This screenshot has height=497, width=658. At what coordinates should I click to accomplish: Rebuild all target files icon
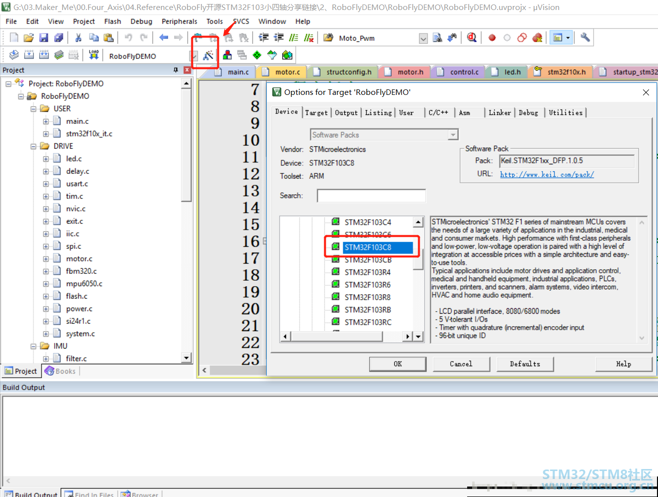[x=44, y=55]
